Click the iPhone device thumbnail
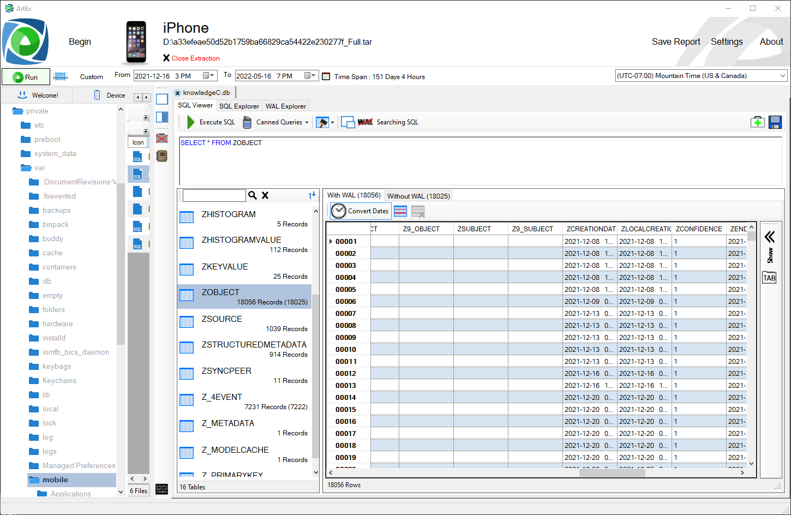The height and width of the screenshot is (515, 791). click(136, 43)
